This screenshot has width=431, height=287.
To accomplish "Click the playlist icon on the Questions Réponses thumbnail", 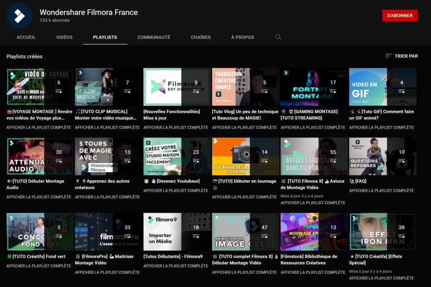I will pyautogui.click(x=402, y=161).
